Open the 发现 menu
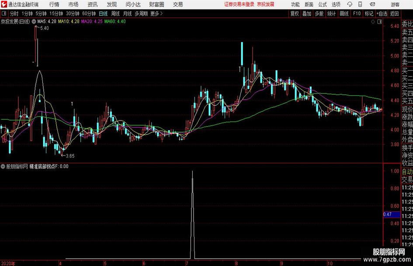Viewport: 413px width, 266px height. coord(112,4)
